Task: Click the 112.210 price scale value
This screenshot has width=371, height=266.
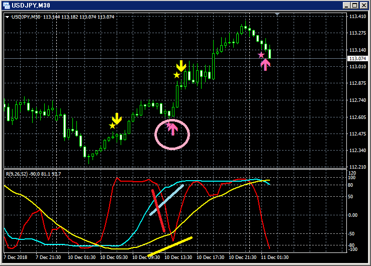Action: click(x=357, y=167)
